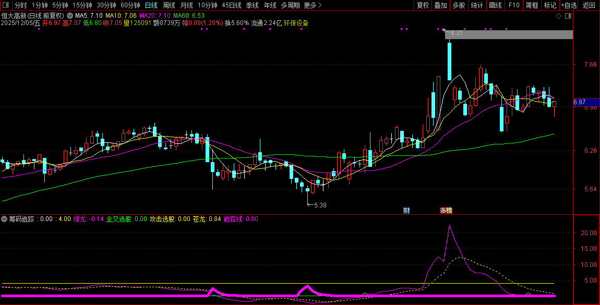
Task: Switch to the 月线 period tab
Action: (x=186, y=5)
